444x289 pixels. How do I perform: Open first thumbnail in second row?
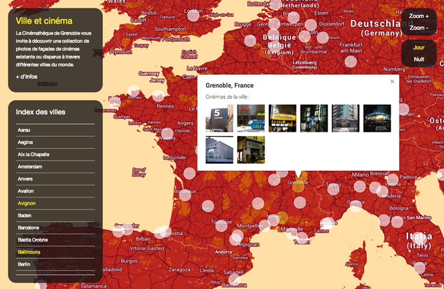coord(219,150)
